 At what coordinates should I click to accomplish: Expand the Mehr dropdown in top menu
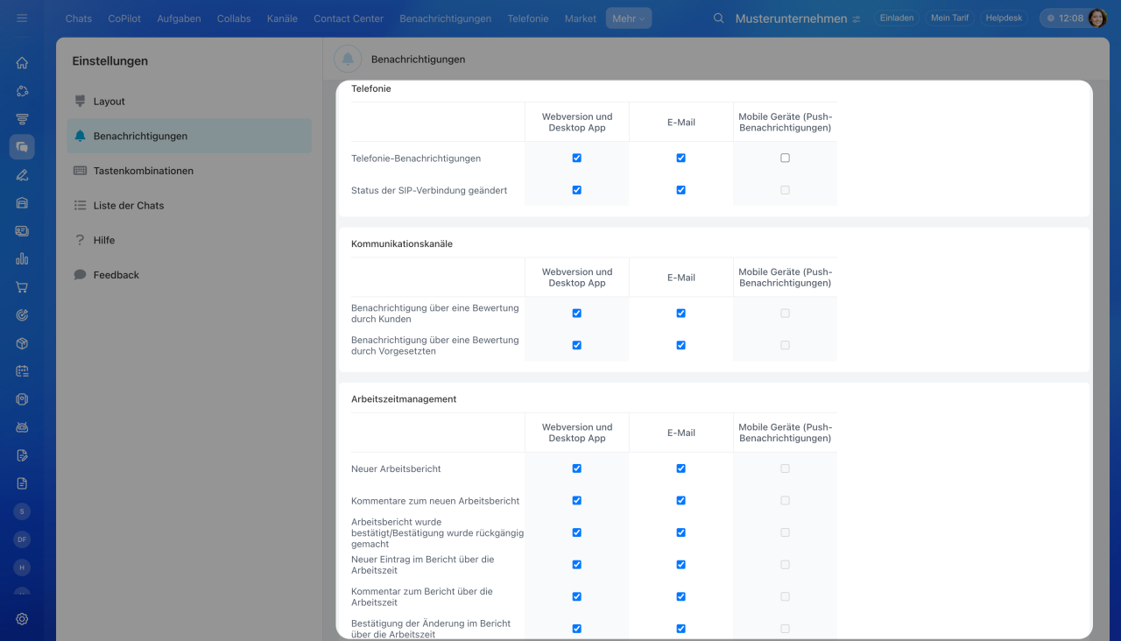pos(628,18)
